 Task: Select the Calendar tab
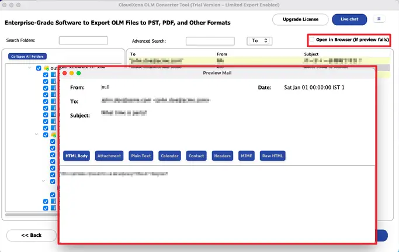[169, 156]
